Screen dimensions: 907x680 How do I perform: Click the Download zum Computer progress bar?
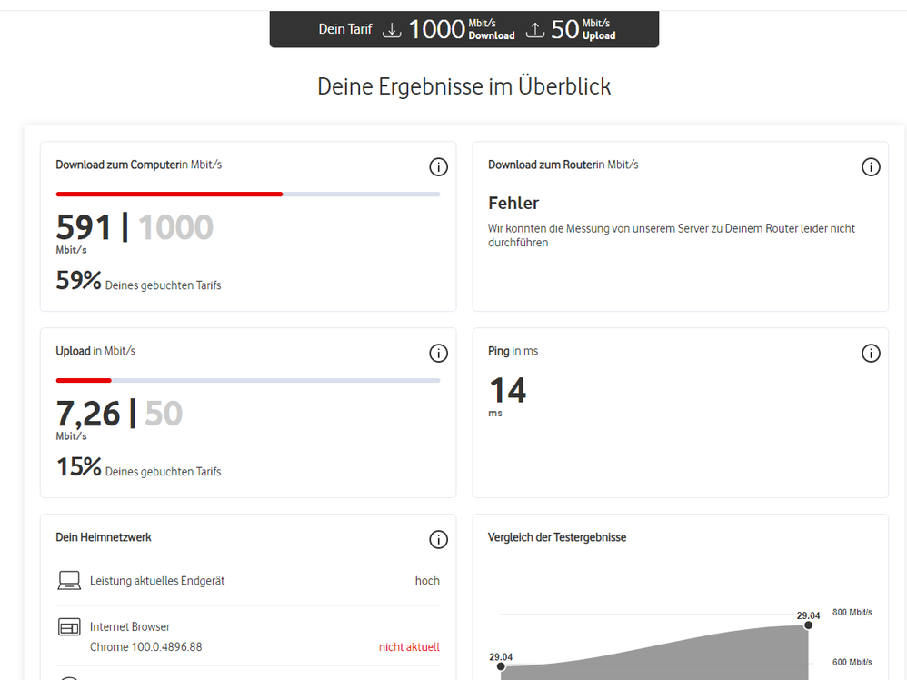(x=248, y=194)
